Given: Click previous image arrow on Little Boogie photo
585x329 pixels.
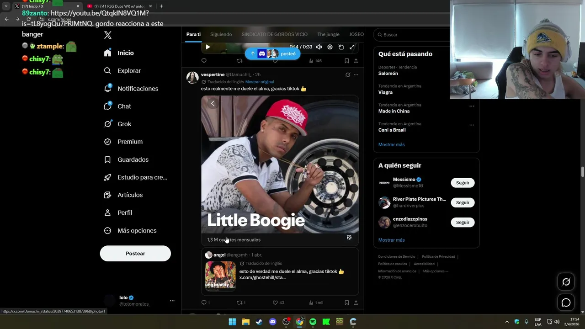Looking at the screenshot, I should click(x=213, y=103).
